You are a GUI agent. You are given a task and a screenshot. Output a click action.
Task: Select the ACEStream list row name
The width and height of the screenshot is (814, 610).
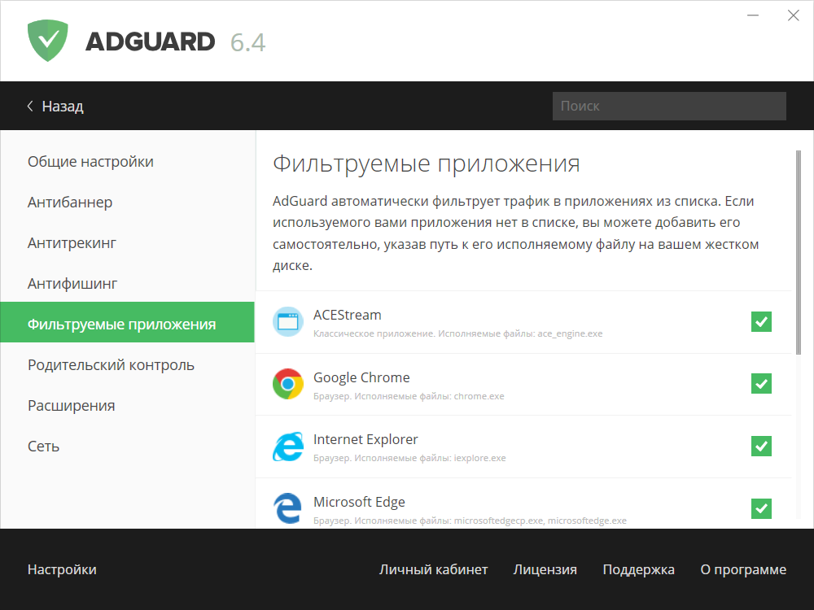(348, 315)
